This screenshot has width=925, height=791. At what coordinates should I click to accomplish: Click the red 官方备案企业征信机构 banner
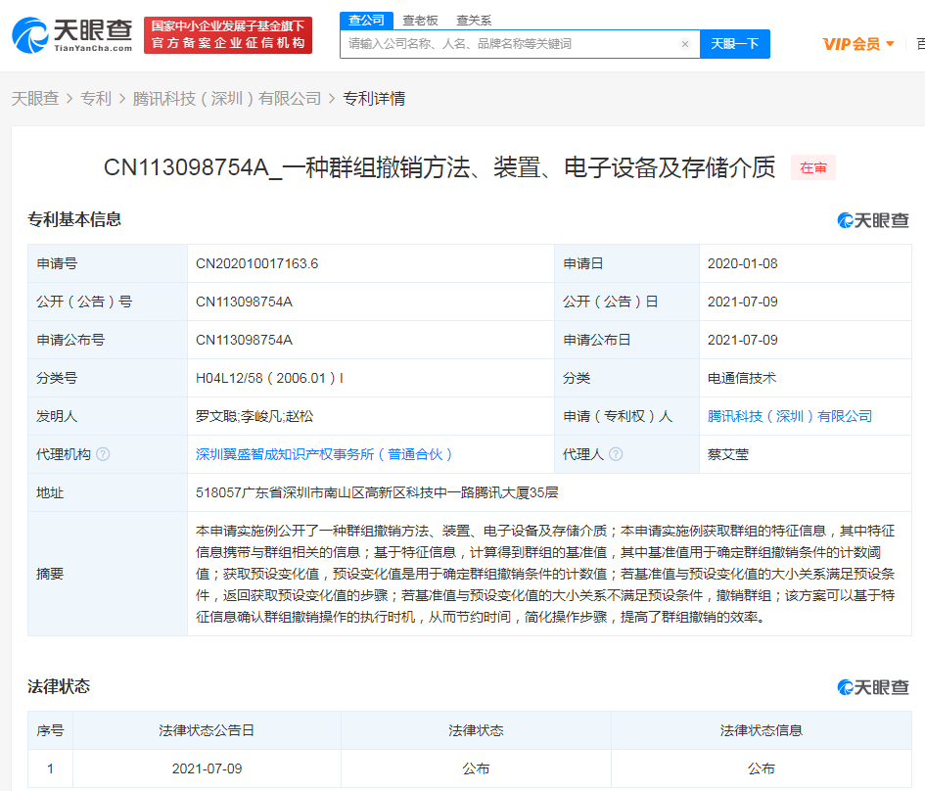click(228, 35)
